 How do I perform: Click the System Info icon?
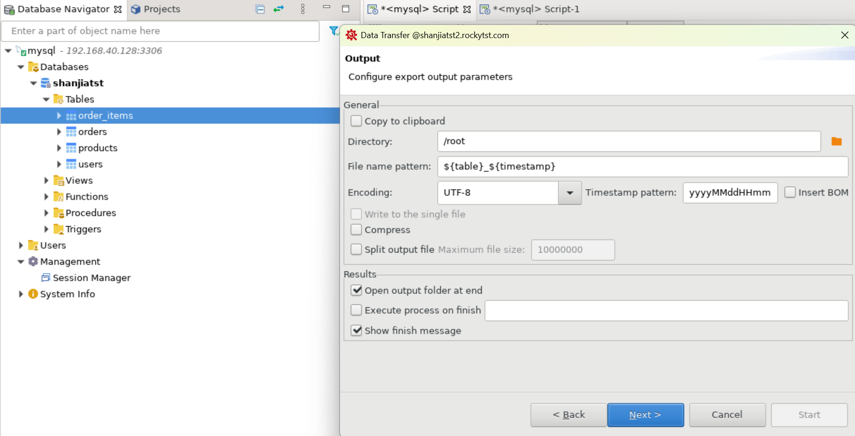point(33,294)
